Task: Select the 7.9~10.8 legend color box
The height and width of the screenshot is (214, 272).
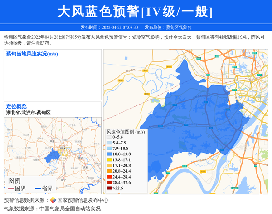Action: coord(109,149)
